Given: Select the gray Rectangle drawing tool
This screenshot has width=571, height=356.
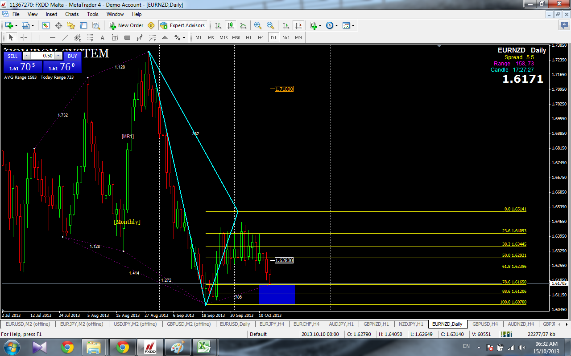Looking at the screenshot, I should 128,37.
